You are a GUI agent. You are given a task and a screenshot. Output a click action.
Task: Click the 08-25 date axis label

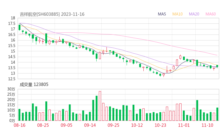pos(43,125)
